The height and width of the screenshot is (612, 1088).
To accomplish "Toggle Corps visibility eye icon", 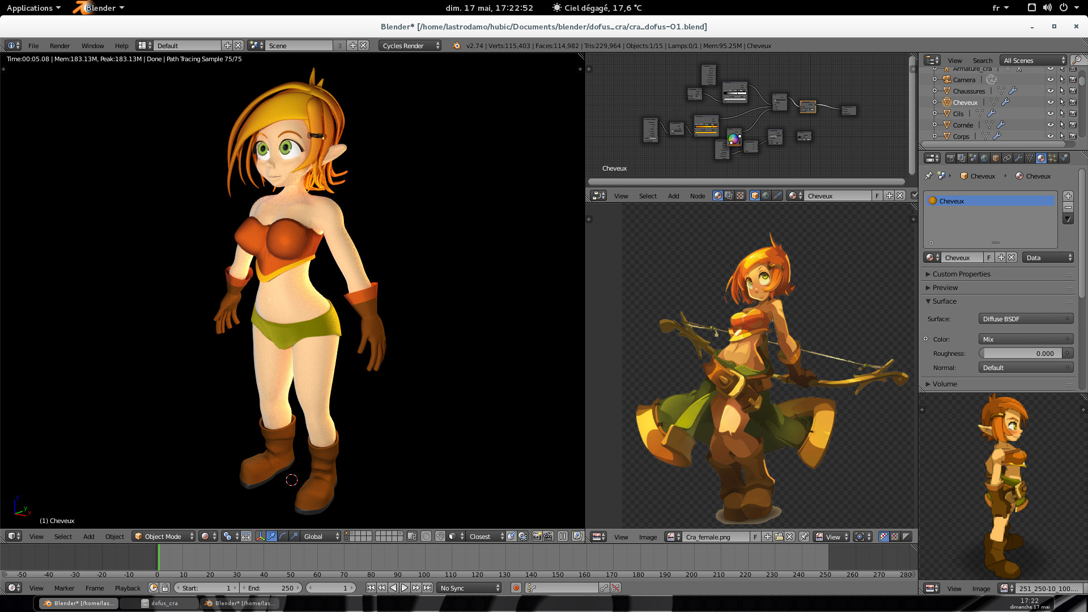I will [x=1050, y=136].
